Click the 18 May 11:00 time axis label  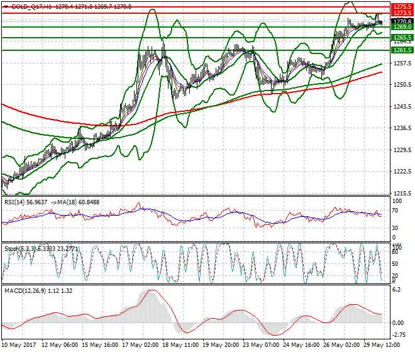[180, 345]
